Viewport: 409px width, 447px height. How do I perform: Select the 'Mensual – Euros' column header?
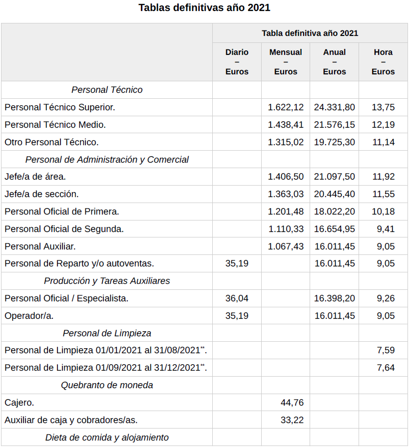tap(286, 62)
